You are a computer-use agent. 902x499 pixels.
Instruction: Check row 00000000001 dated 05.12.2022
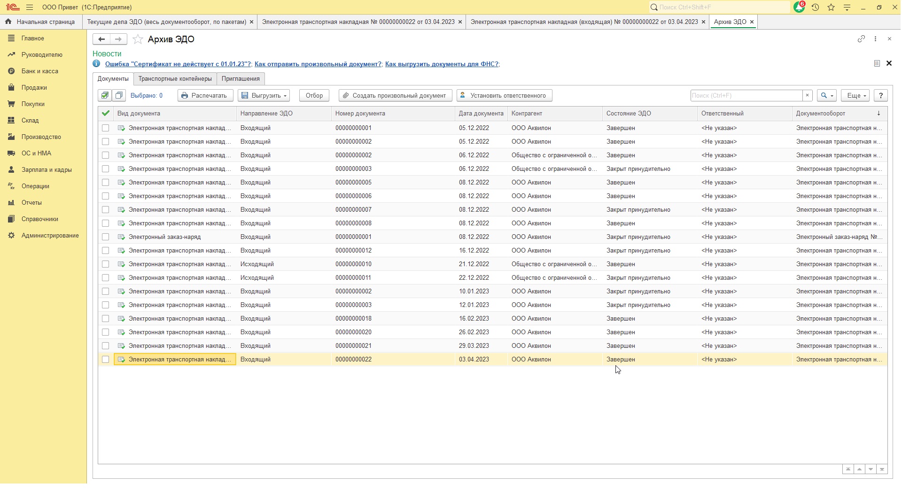pos(105,128)
